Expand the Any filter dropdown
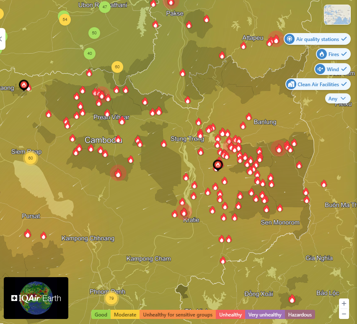 pyautogui.click(x=337, y=99)
